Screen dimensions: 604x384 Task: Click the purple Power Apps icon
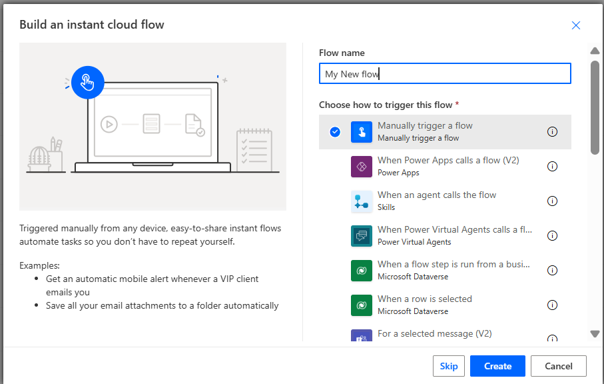tap(362, 167)
